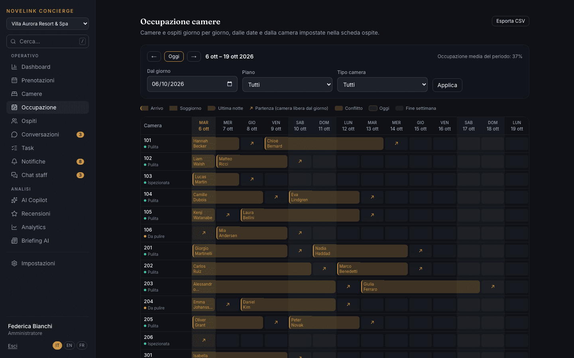Open Impostazioni gear icon
This screenshot has width=574, height=358.
[14, 263]
